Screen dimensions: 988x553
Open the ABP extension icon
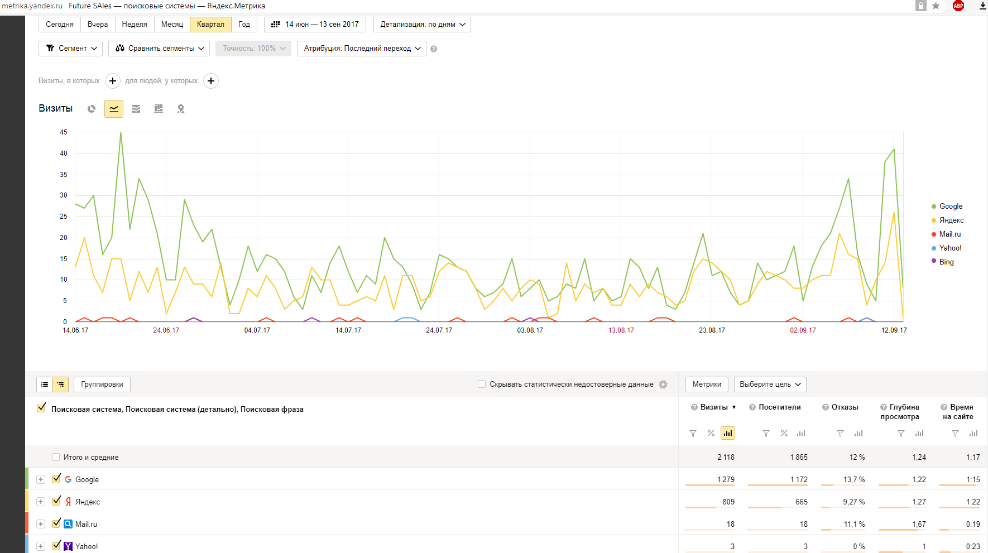coord(958,6)
